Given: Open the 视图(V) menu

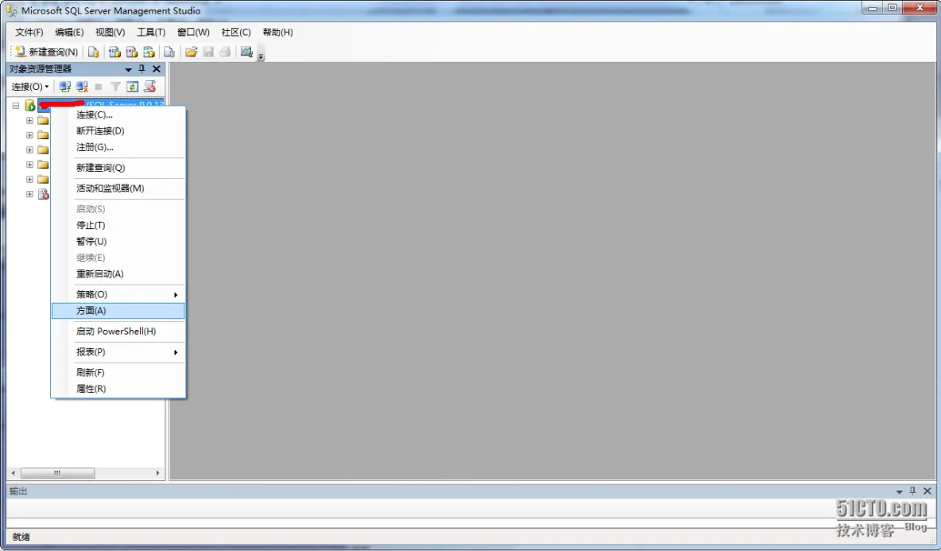Looking at the screenshot, I should tap(110, 33).
